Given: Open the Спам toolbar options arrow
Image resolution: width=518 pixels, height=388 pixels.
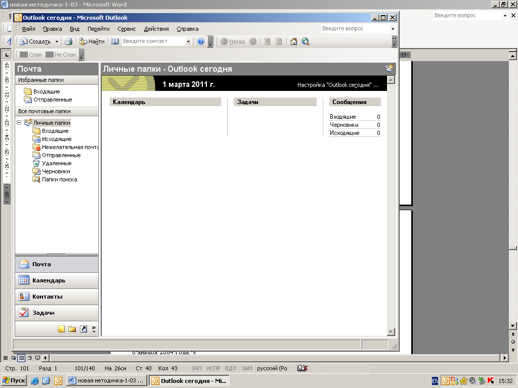Looking at the screenshot, I should (x=82, y=55).
